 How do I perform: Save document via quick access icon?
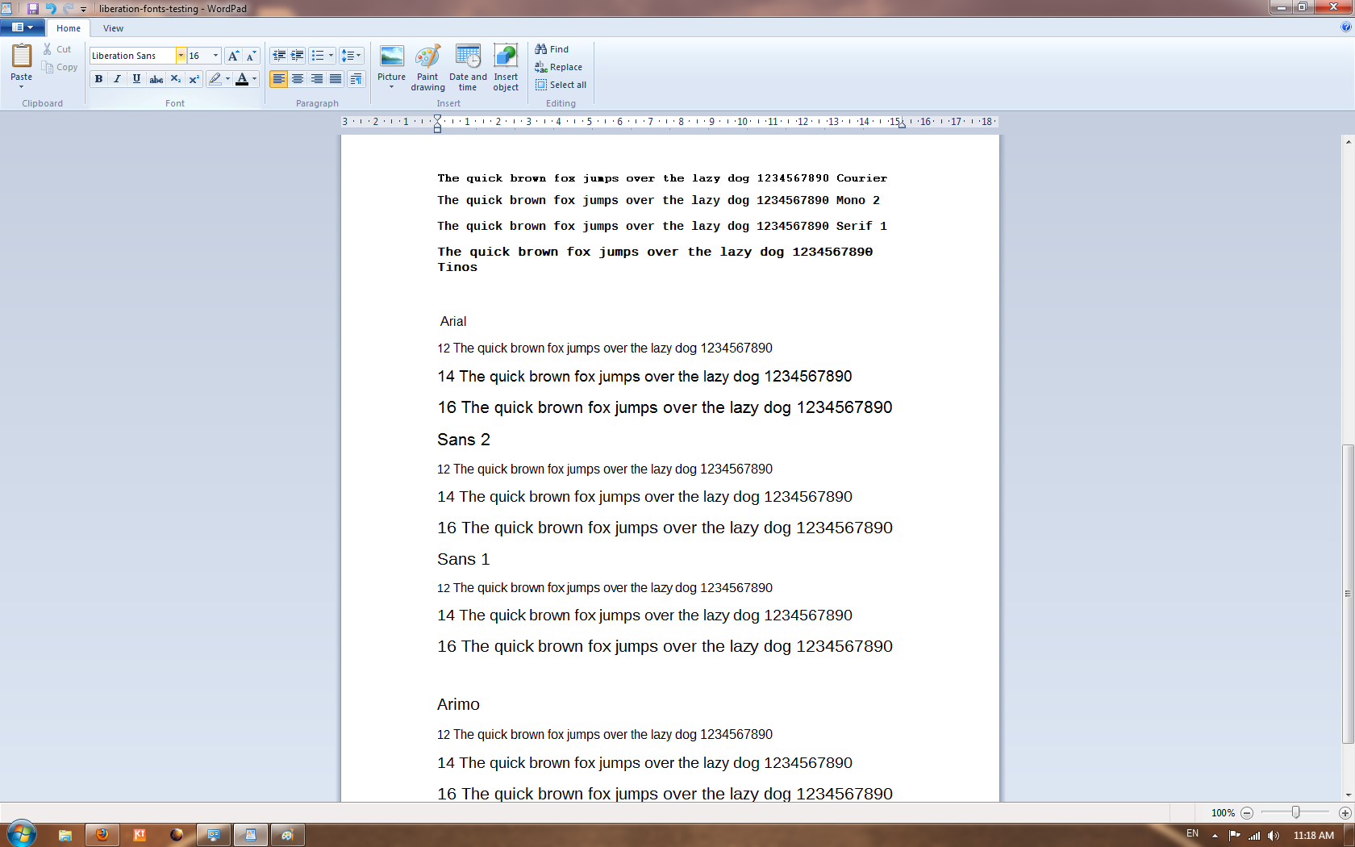tap(33, 8)
